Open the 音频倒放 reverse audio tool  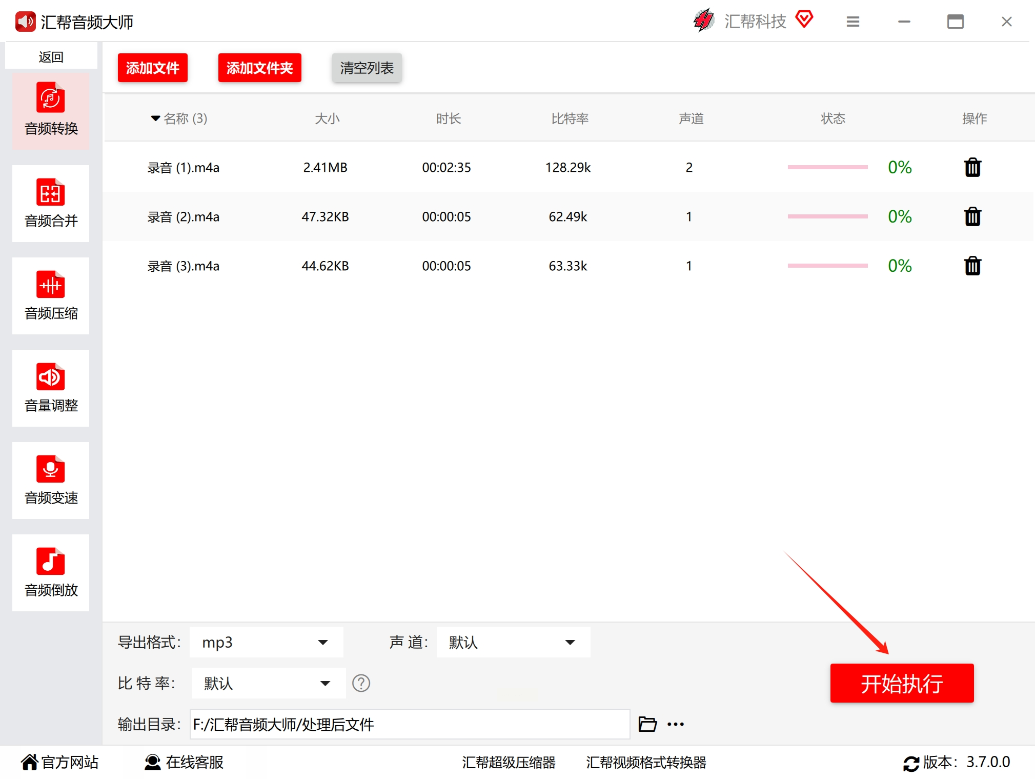[x=51, y=573]
